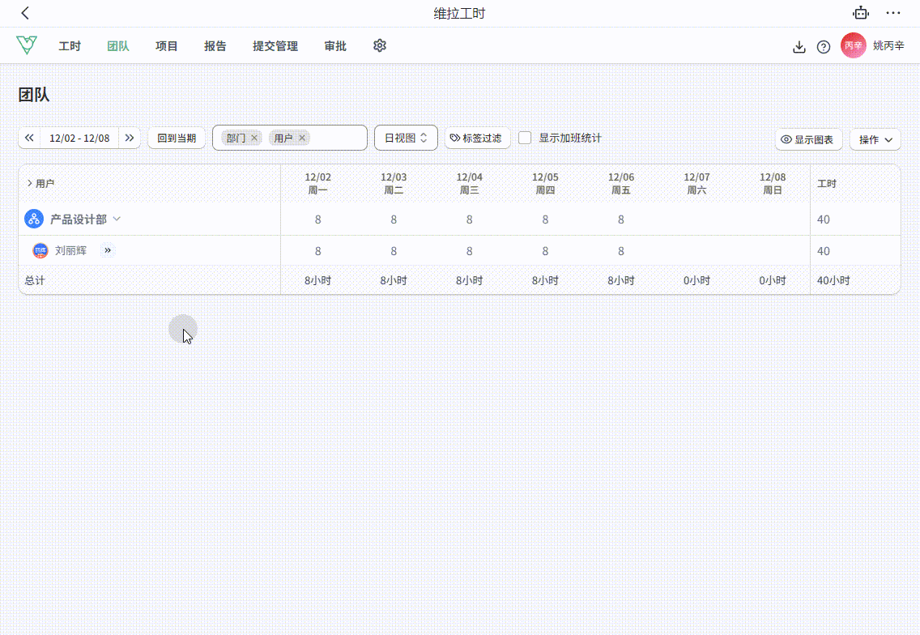920x635 pixels.
Task: Click the green app logo icon
Action: [x=27, y=45]
